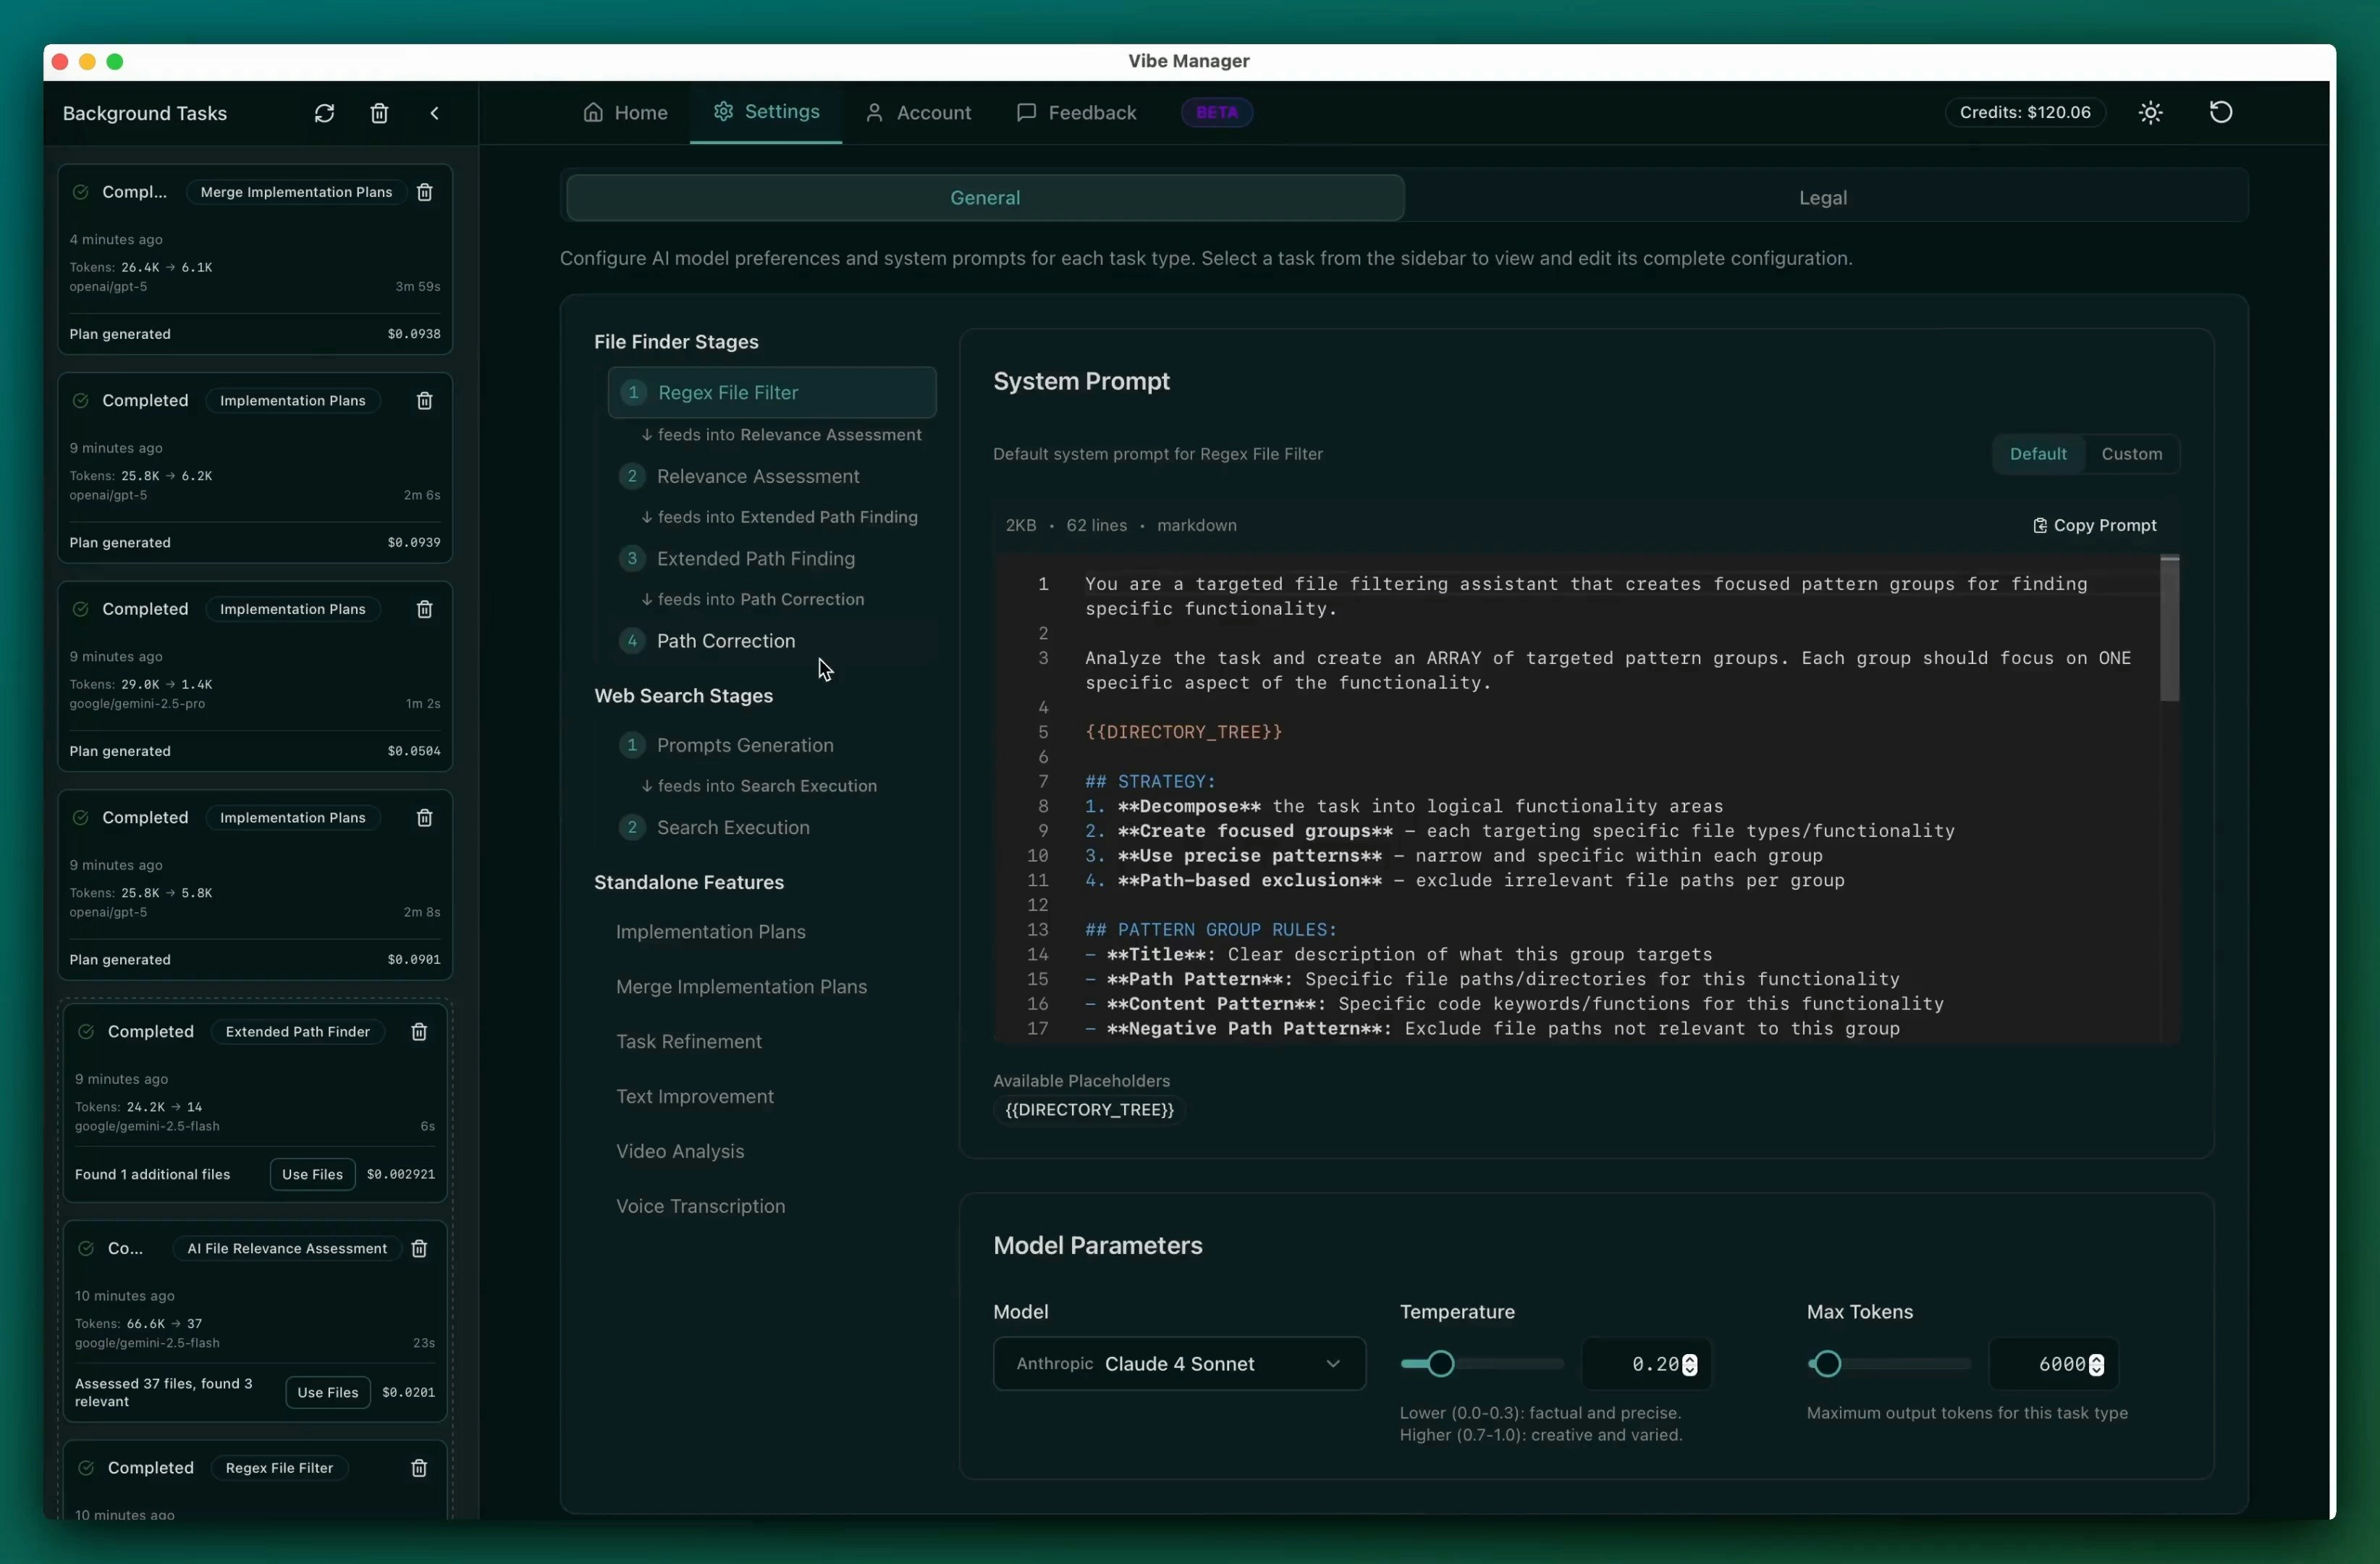This screenshot has height=1564, width=2380.
Task: Select Custom system prompt mode
Action: (2132, 453)
